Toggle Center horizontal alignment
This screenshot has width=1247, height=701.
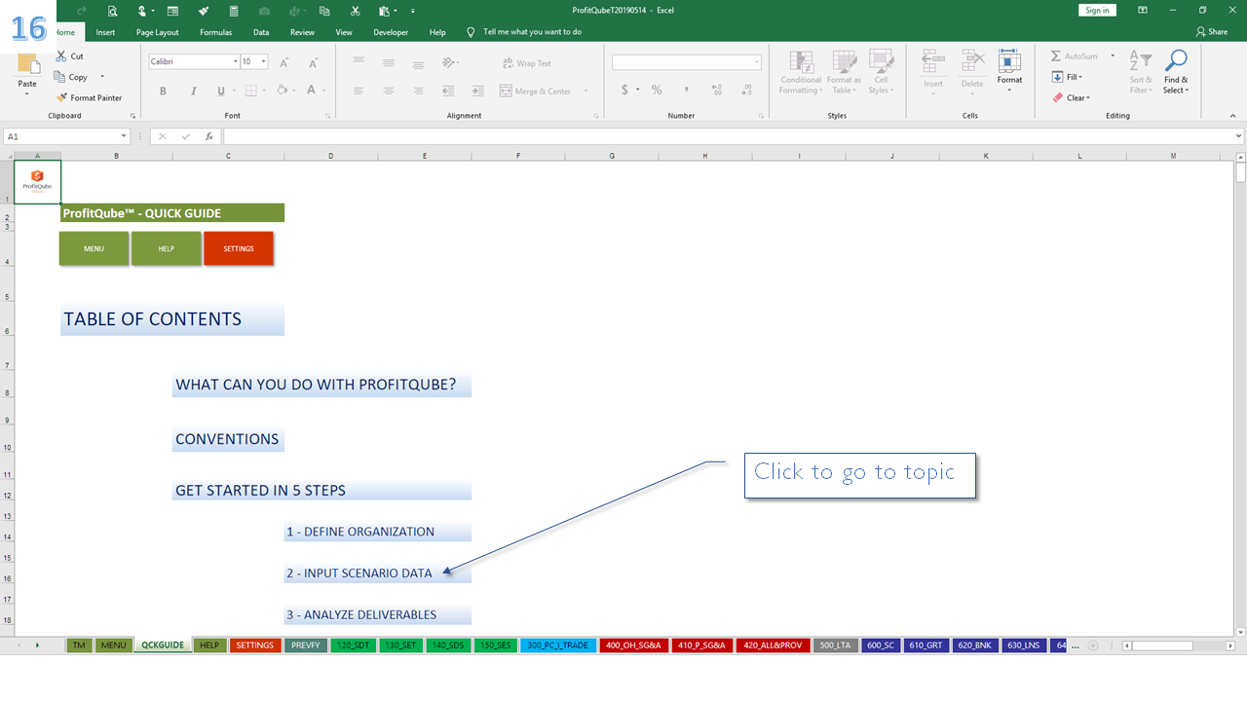389,91
